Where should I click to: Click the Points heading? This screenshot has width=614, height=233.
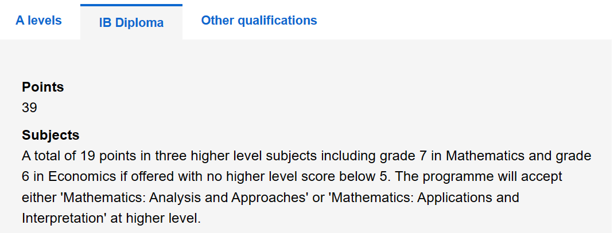pyautogui.click(x=42, y=87)
